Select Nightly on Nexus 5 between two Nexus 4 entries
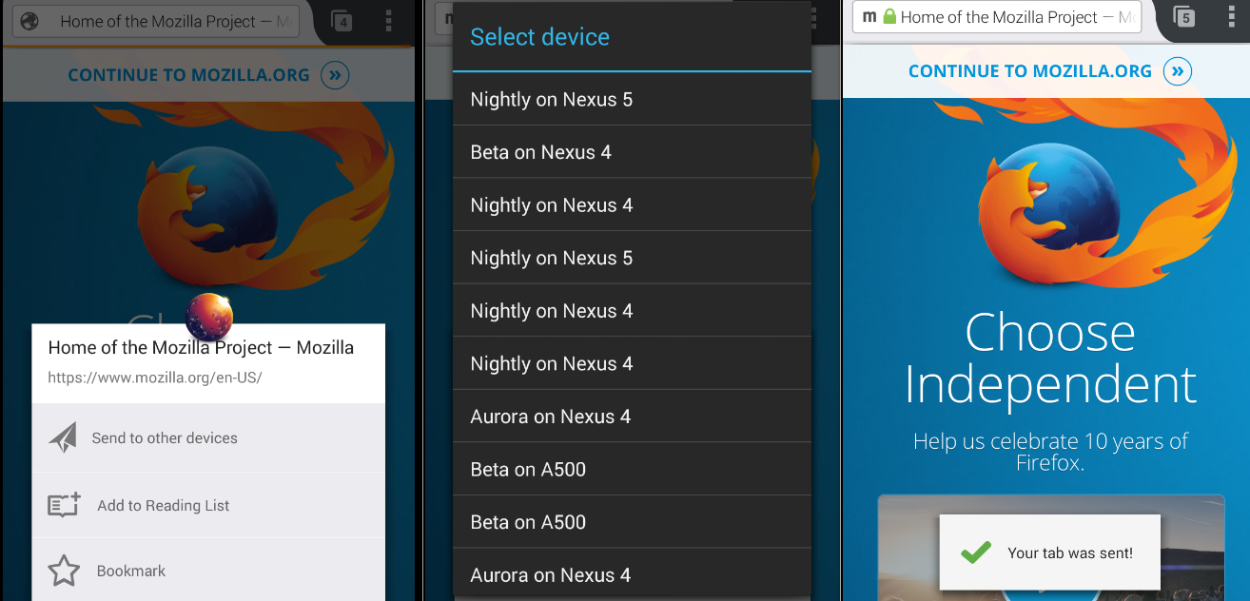1250x601 pixels. [632, 258]
